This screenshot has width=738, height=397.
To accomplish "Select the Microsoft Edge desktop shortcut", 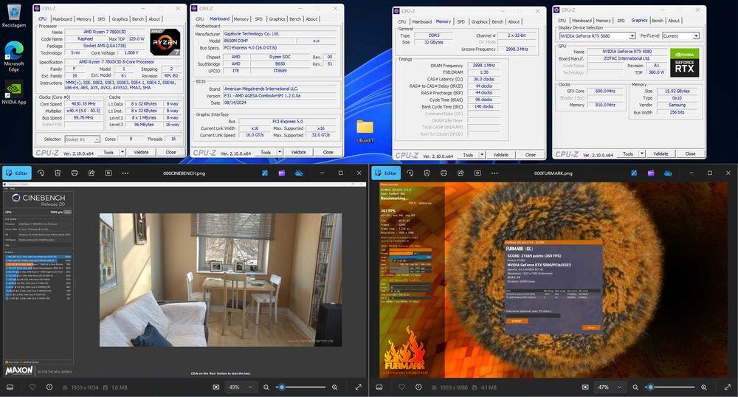I will click(13, 56).
